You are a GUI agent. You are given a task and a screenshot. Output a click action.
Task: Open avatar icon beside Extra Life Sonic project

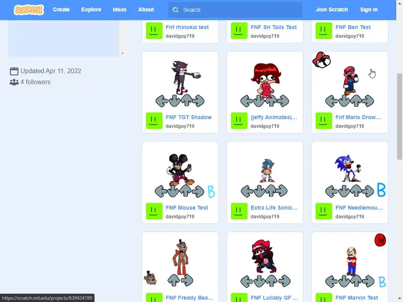[x=239, y=211]
